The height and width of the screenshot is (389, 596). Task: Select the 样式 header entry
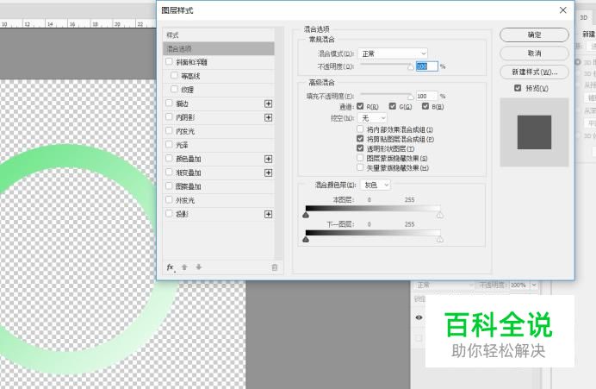[219, 35]
